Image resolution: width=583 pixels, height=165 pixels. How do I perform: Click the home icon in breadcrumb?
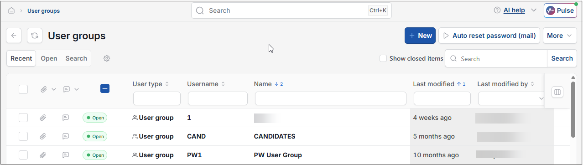[11, 10]
